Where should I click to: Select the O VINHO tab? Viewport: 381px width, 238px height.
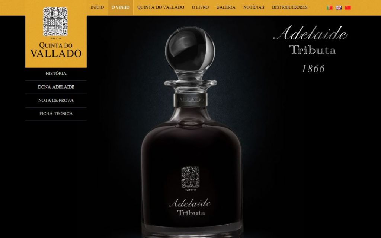click(121, 7)
